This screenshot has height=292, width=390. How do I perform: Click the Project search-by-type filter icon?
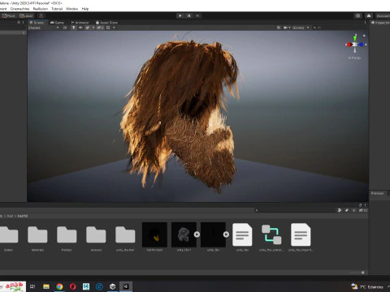tap(340, 210)
